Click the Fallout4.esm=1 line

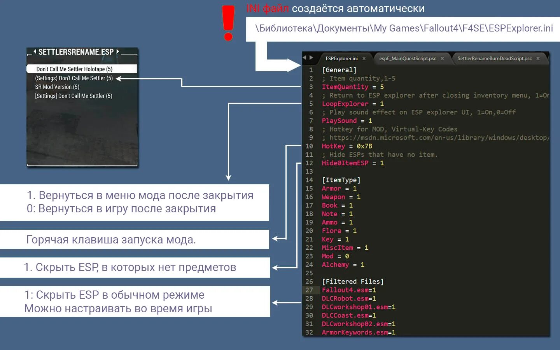(x=349, y=290)
